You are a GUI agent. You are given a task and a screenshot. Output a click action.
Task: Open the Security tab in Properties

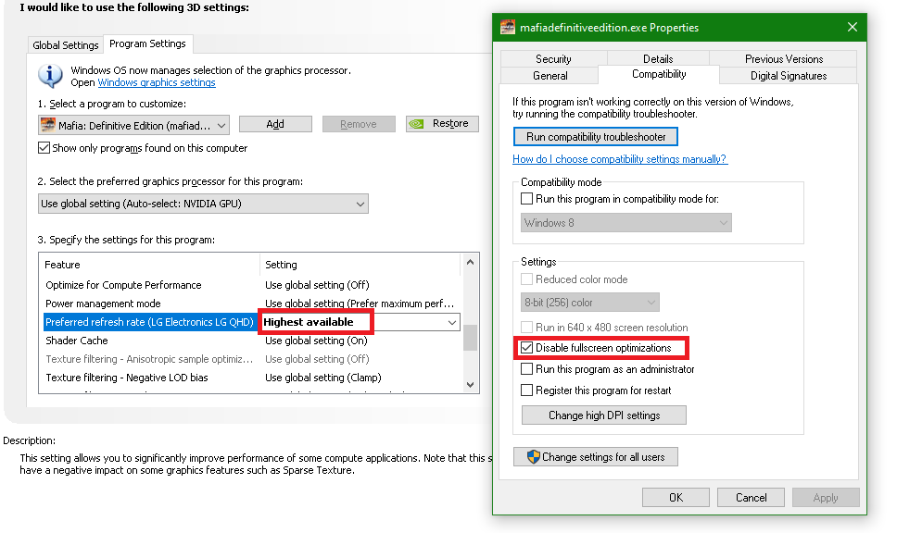coord(553,59)
